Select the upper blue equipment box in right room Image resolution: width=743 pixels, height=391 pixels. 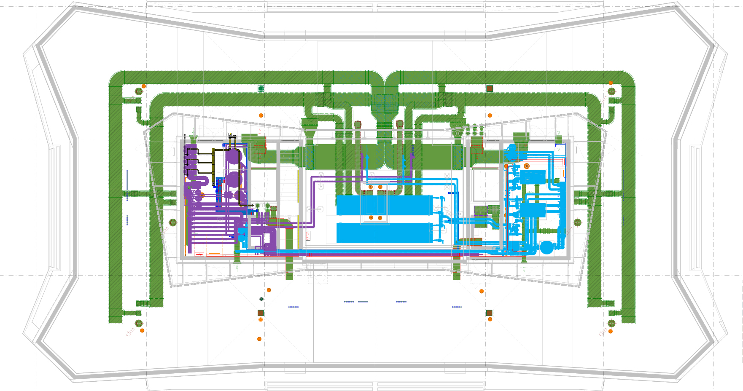(533, 177)
